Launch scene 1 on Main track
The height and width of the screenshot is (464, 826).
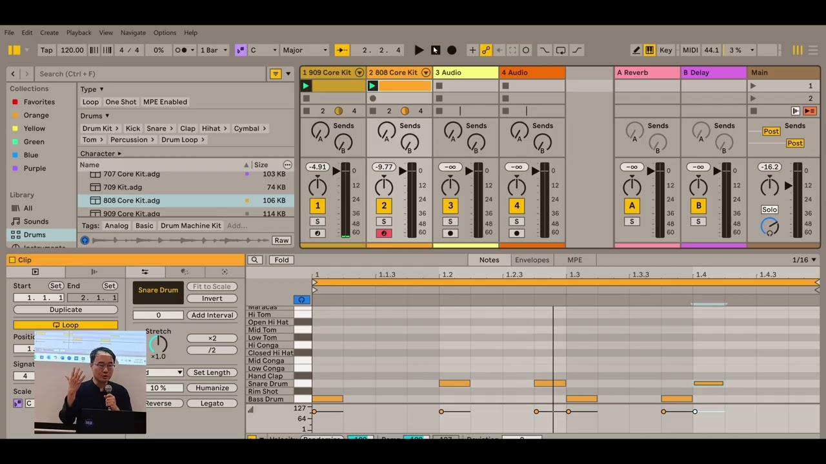click(x=753, y=86)
